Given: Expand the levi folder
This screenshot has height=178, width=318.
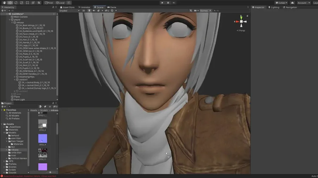Looking at the screenshot, I should [7, 147].
